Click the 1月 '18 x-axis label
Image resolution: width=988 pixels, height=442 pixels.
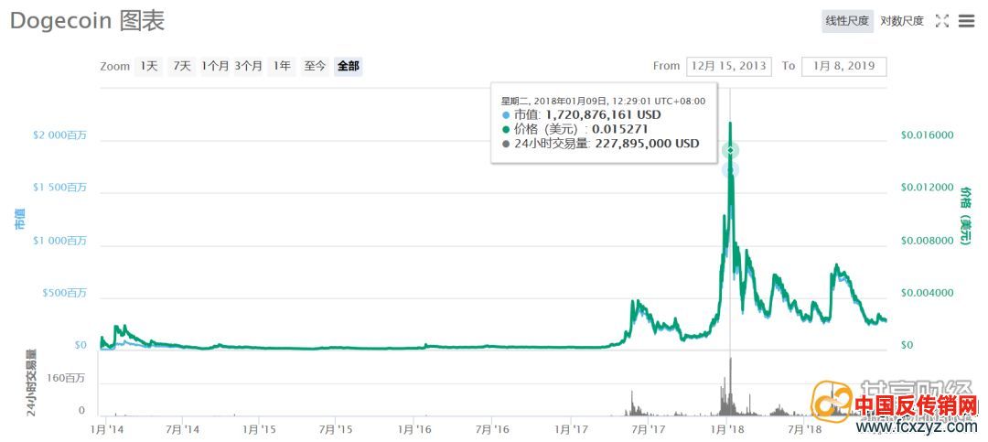[x=726, y=429]
